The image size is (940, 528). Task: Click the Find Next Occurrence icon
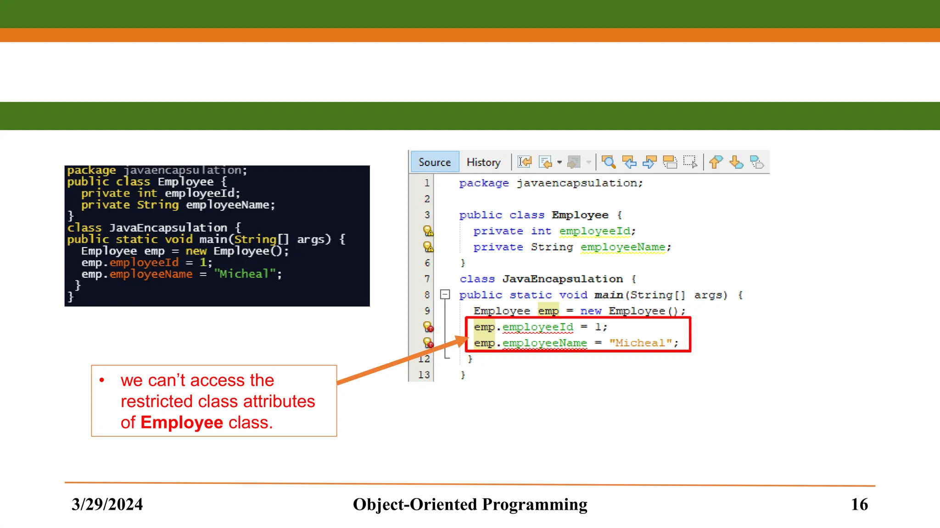(649, 162)
